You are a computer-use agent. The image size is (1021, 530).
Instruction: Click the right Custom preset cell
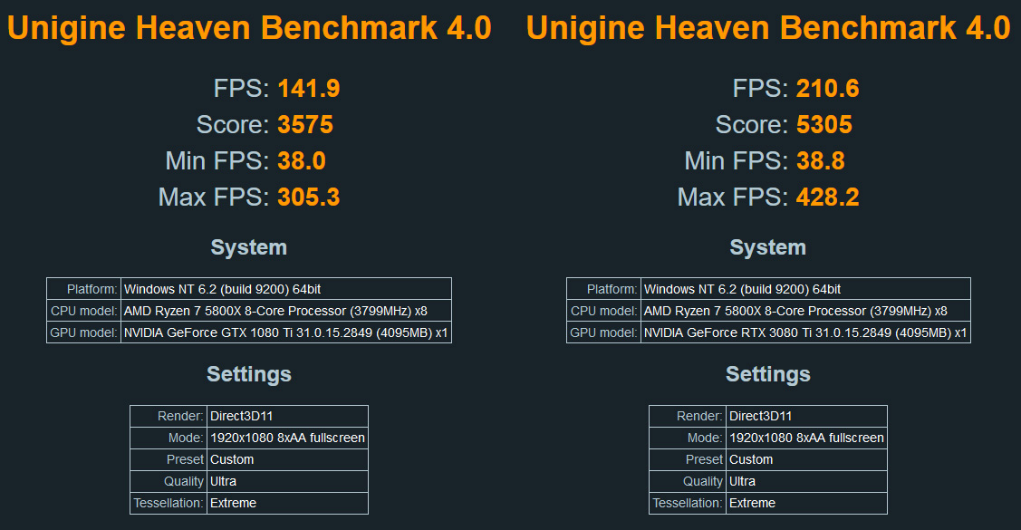coord(806,459)
